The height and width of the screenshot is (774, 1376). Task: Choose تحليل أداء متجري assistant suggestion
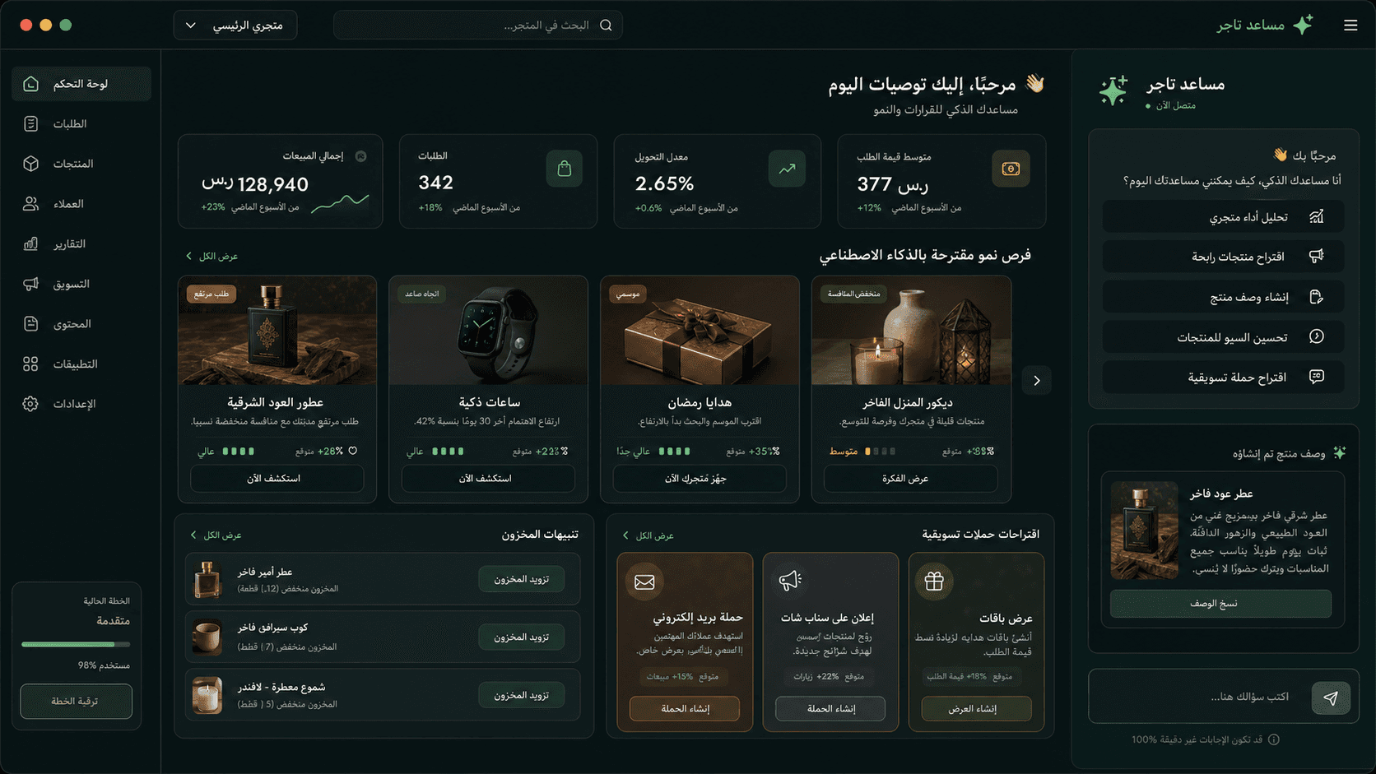pos(1223,217)
